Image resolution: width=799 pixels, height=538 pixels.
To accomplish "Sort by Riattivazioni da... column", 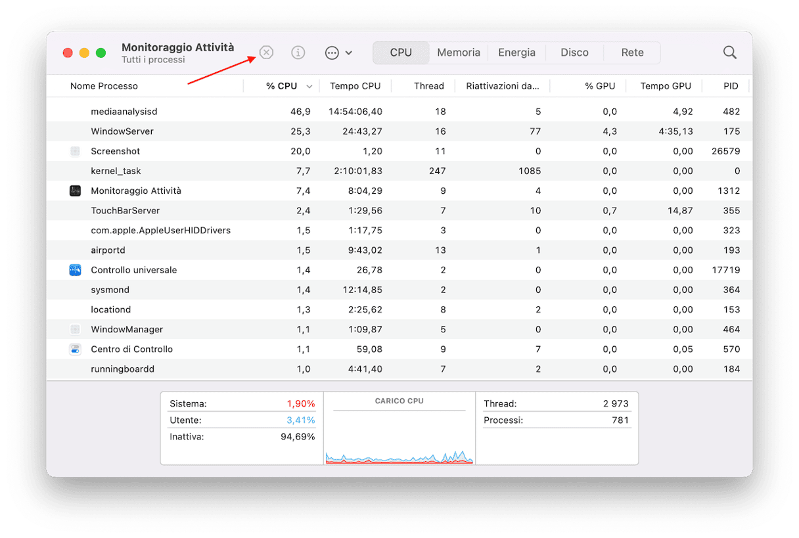I will click(503, 86).
